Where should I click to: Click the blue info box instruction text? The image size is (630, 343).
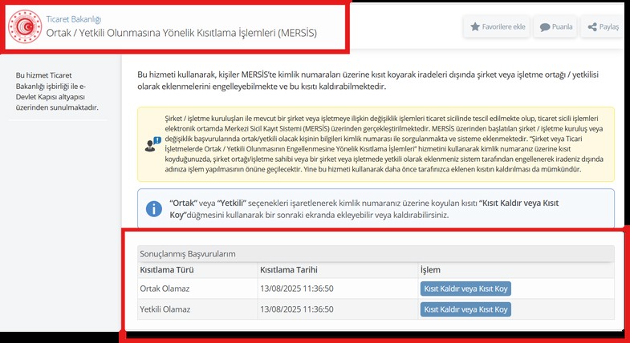364,209
